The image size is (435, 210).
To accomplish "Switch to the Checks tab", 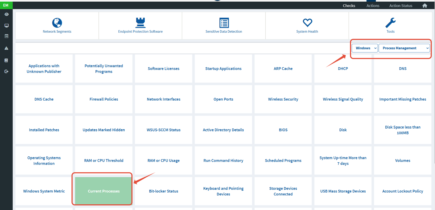I will [349, 6].
